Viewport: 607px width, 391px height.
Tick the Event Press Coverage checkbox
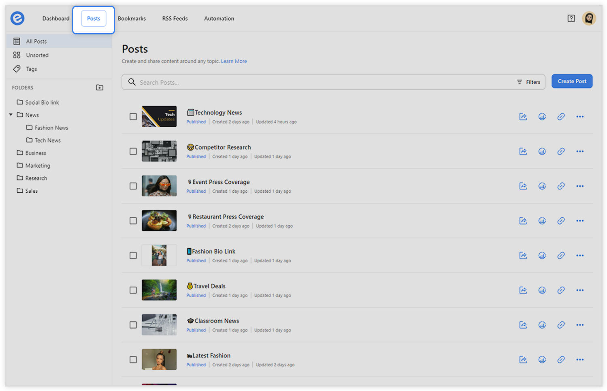(x=133, y=186)
